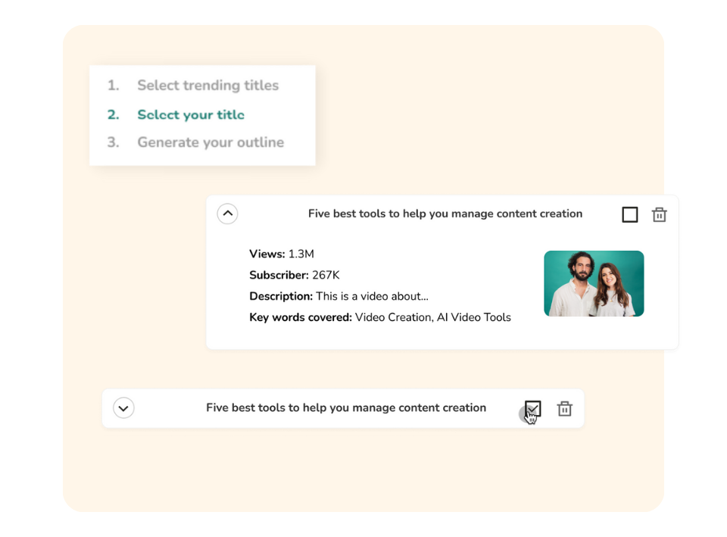The height and width of the screenshot is (537, 727).
Task: Select step 2 Select your title
Action: 190,114
